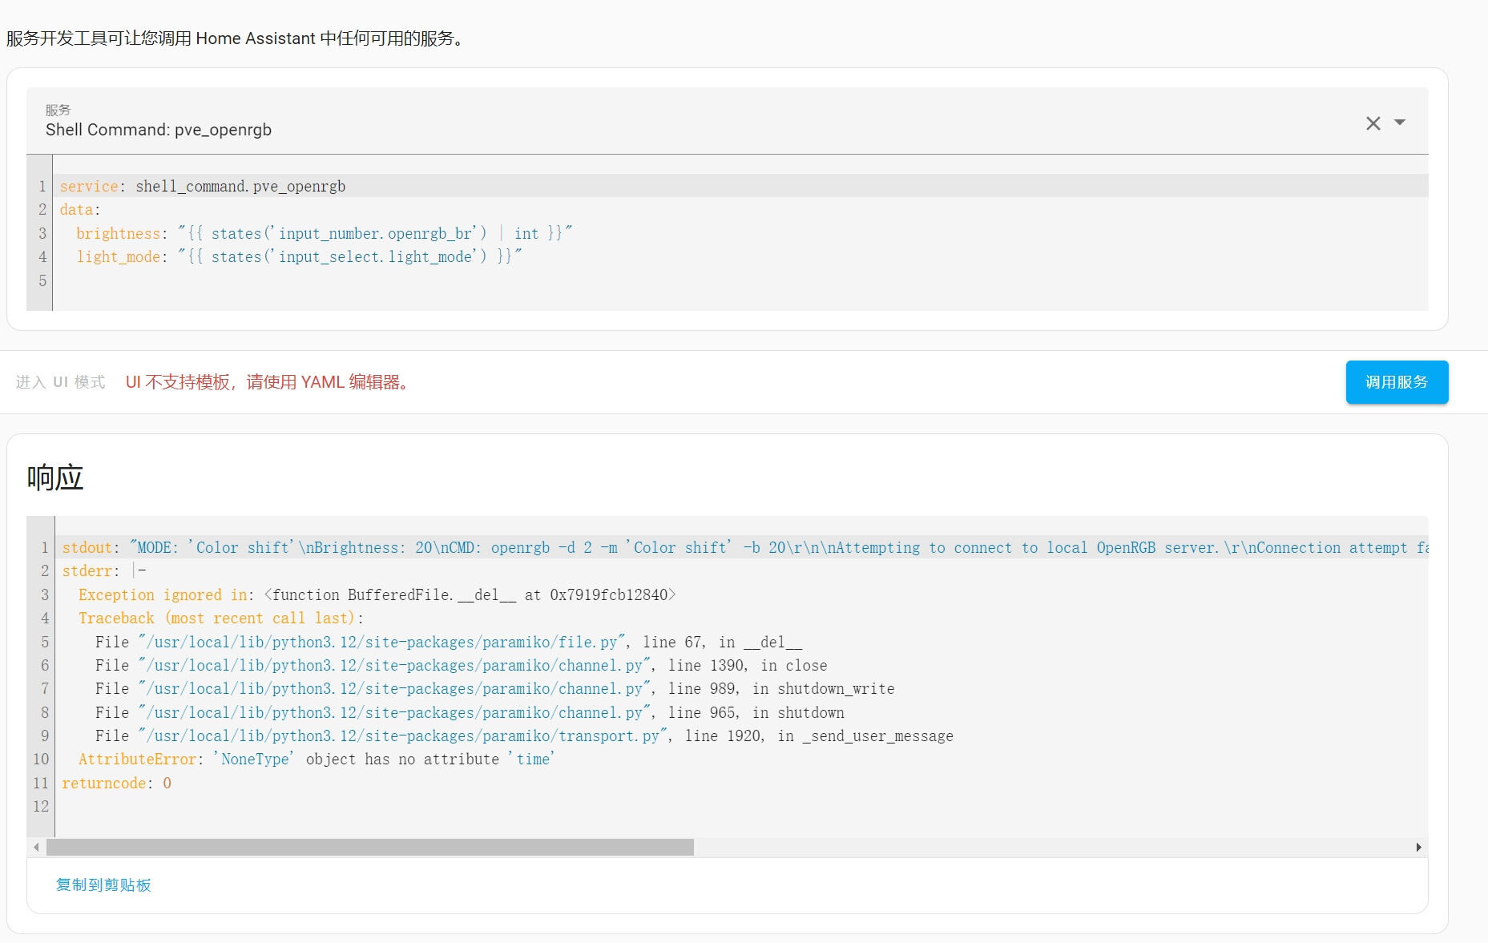Image resolution: width=1488 pixels, height=943 pixels.
Task: Click the transport.py traceback line
Action: (x=523, y=735)
